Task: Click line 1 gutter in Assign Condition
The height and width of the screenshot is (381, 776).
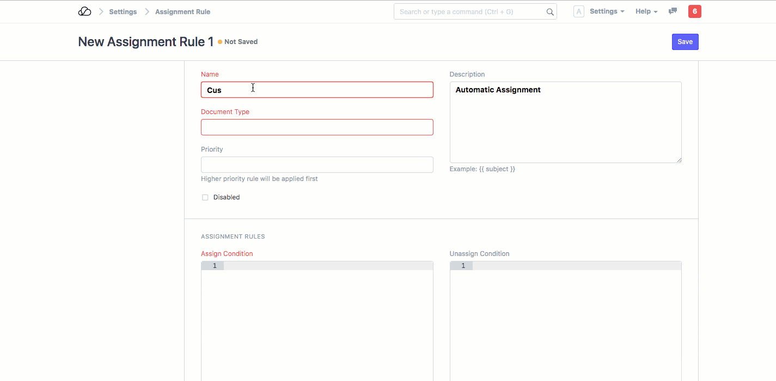Action: (x=212, y=266)
